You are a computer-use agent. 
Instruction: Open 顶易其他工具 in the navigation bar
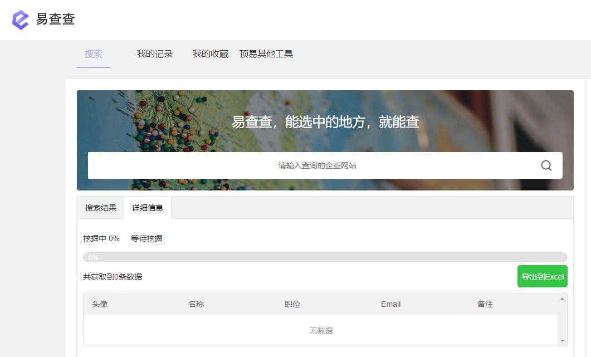pyautogui.click(x=266, y=54)
